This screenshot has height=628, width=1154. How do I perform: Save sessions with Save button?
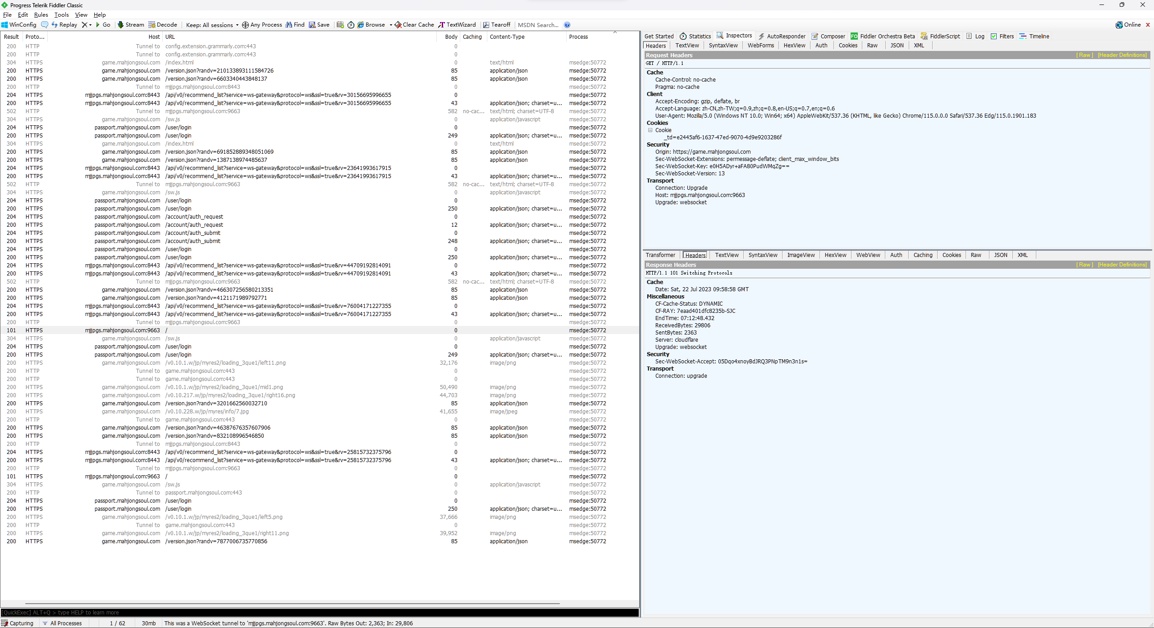(x=319, y=25)
